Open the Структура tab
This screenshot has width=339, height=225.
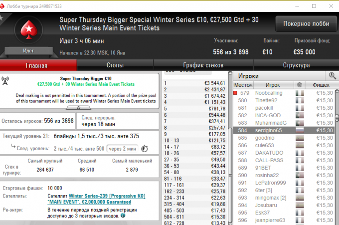pos(296,65)
